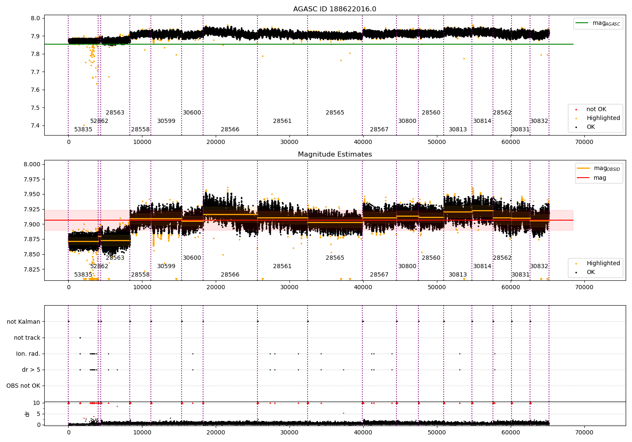Click obsid label '30600' in AGASC ID plot
Screen dimensions: 632x442
[192, 113]
